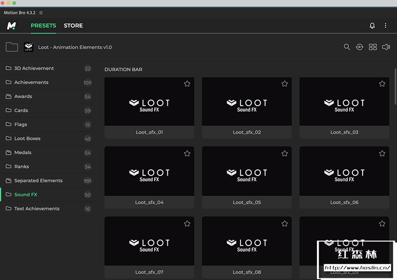Open the Flags category
Image resolution: width=397 pixels, height=280 pixels.
[47, 124]
